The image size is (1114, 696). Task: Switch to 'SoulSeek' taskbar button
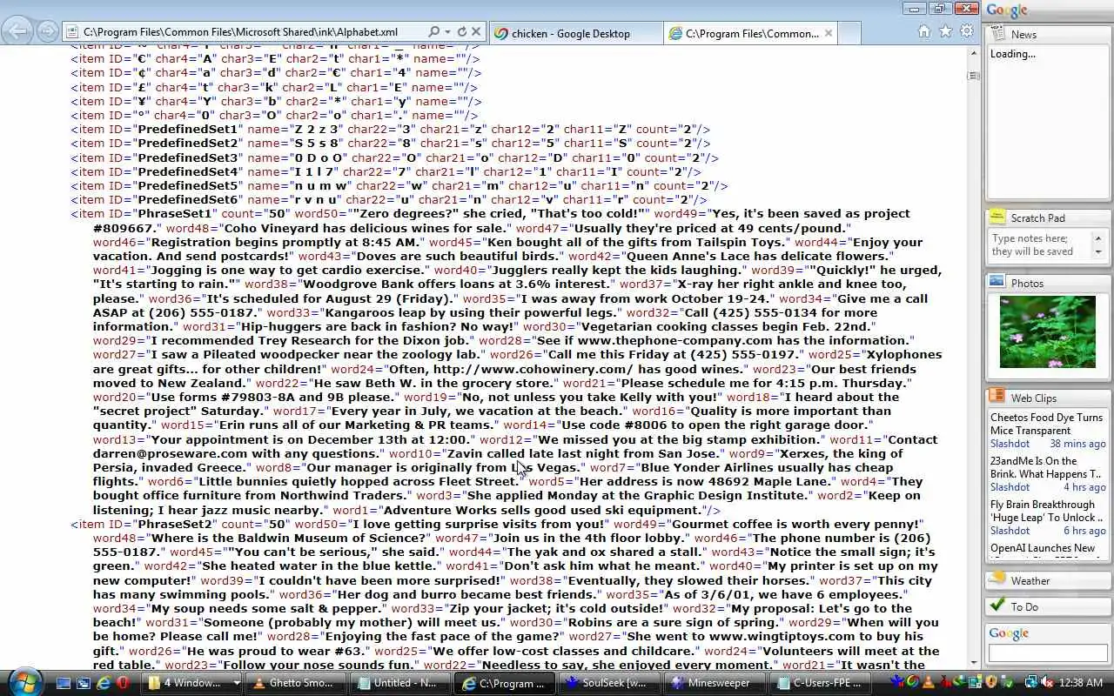point(608,684)
